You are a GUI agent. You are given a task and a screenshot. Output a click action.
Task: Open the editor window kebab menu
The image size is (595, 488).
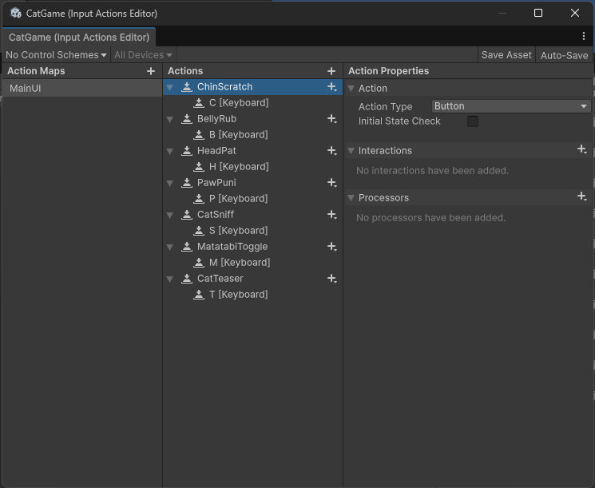pos(584,37)
